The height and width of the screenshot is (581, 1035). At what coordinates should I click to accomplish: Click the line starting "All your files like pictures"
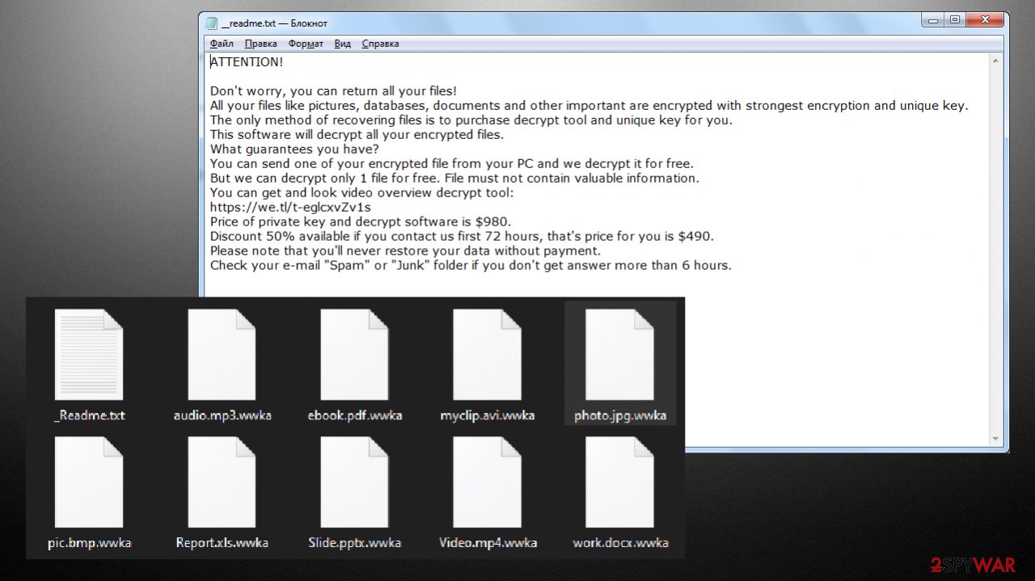pos(589,106)
